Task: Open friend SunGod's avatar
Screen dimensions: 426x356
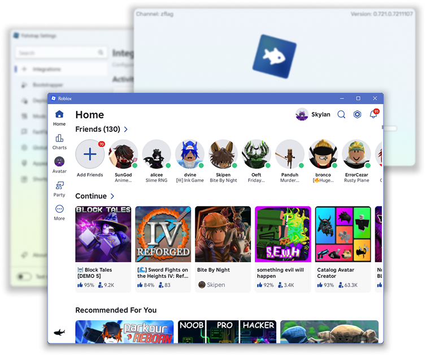Action: (x=123, y=154)
